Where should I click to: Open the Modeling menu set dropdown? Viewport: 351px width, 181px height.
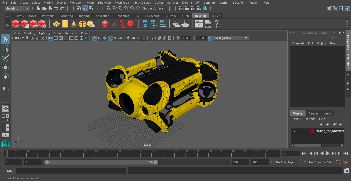[17, 8]
